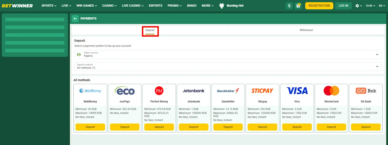Click Deposit button under Sticpay
The width and height of the screenshot is (388, 145).
pos(262,127)
